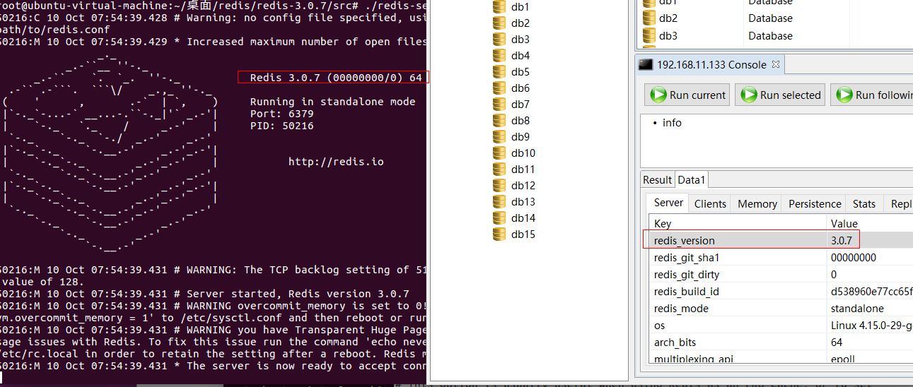Select the db10 database icon in tree
The height and width of the screenshot is (387, 913).
499,153
